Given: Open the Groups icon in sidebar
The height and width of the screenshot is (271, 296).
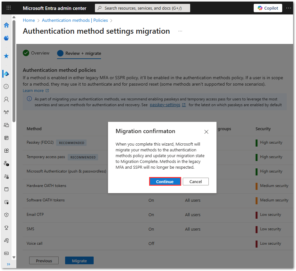Looking at the screenshot, I should pos(6,112).
